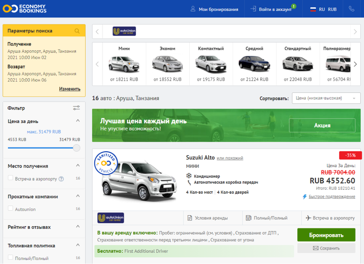Click the automatic gearbox icon
The image size is (364, 264).
pos(189,182)
